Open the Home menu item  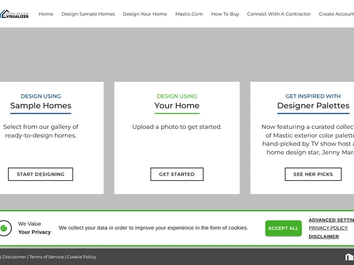click(46, 14)
